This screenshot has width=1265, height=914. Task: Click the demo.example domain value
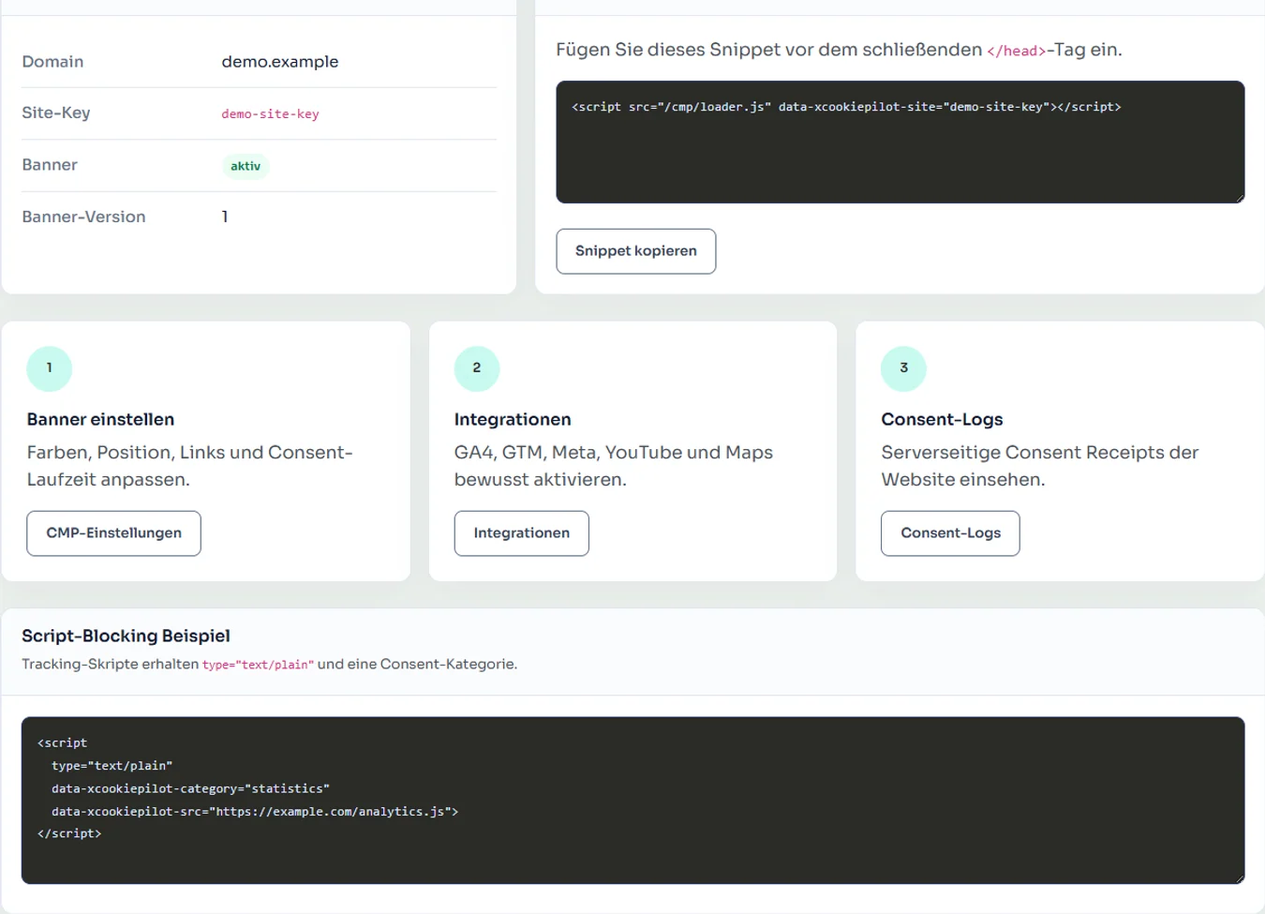coord(280,62)
